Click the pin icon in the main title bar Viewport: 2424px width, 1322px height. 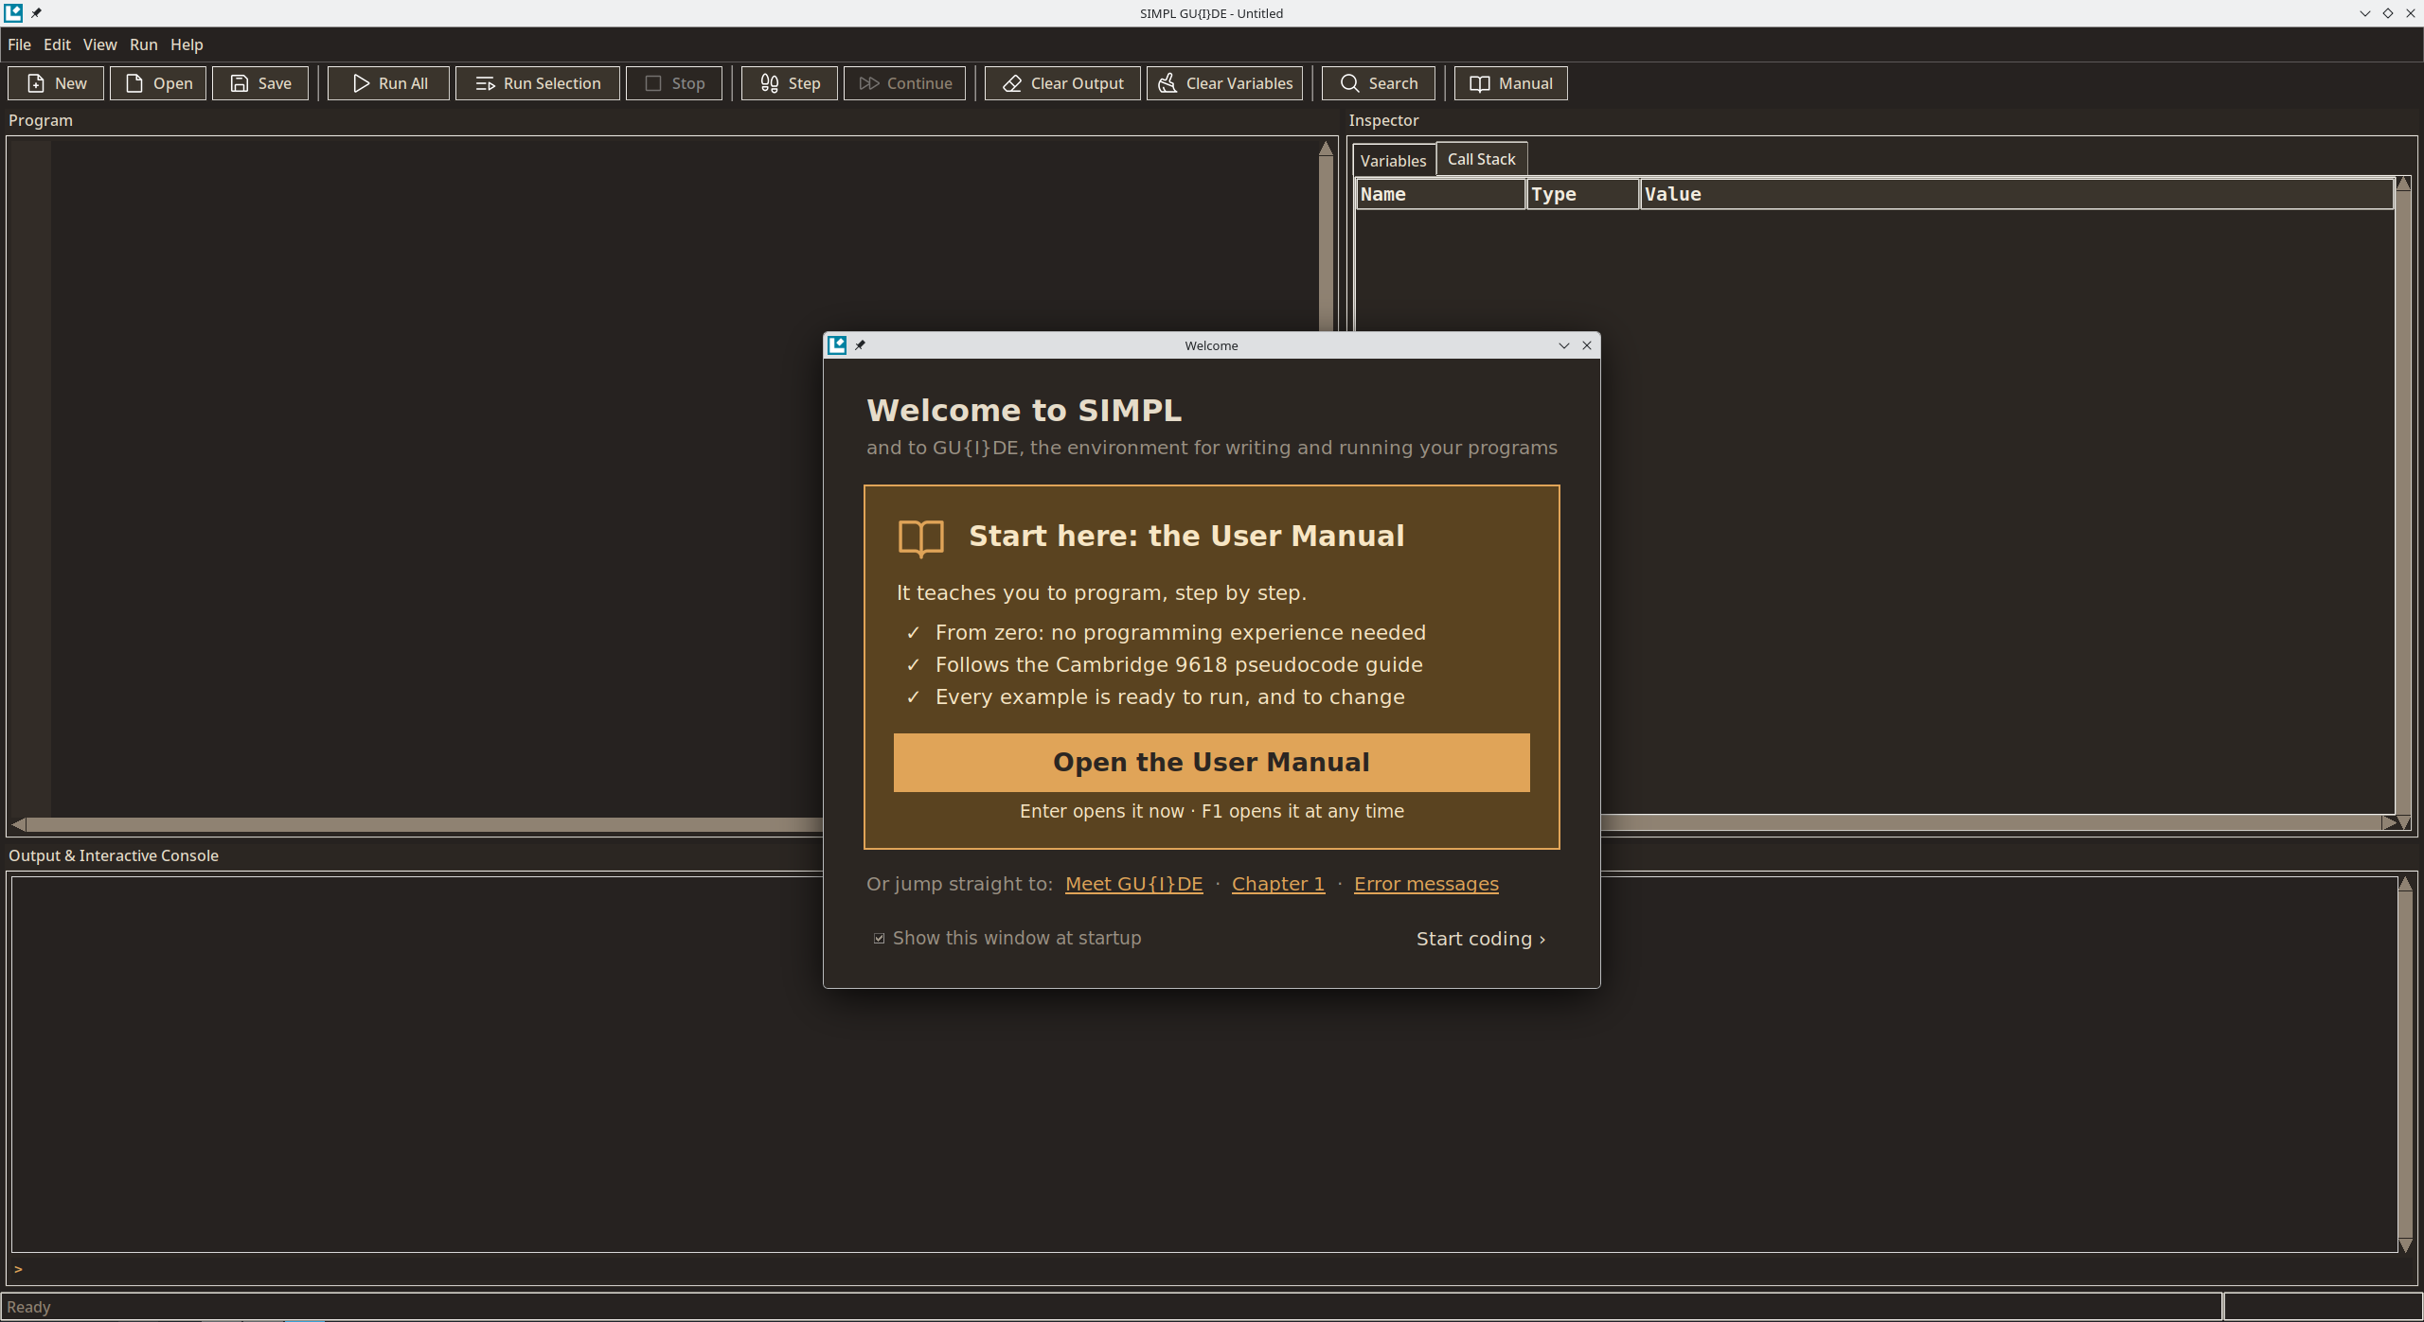coord(37,13)
